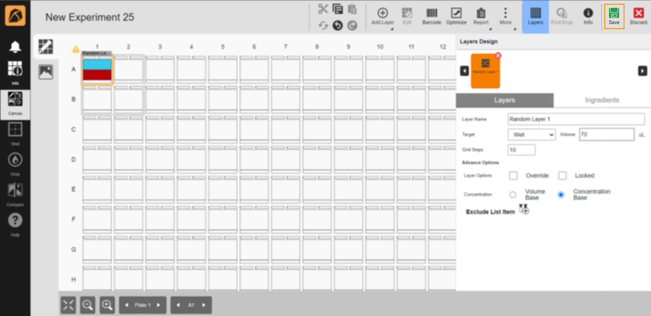Open Help in the sidebar
The image size is (651, 316).
pos(15,224)
